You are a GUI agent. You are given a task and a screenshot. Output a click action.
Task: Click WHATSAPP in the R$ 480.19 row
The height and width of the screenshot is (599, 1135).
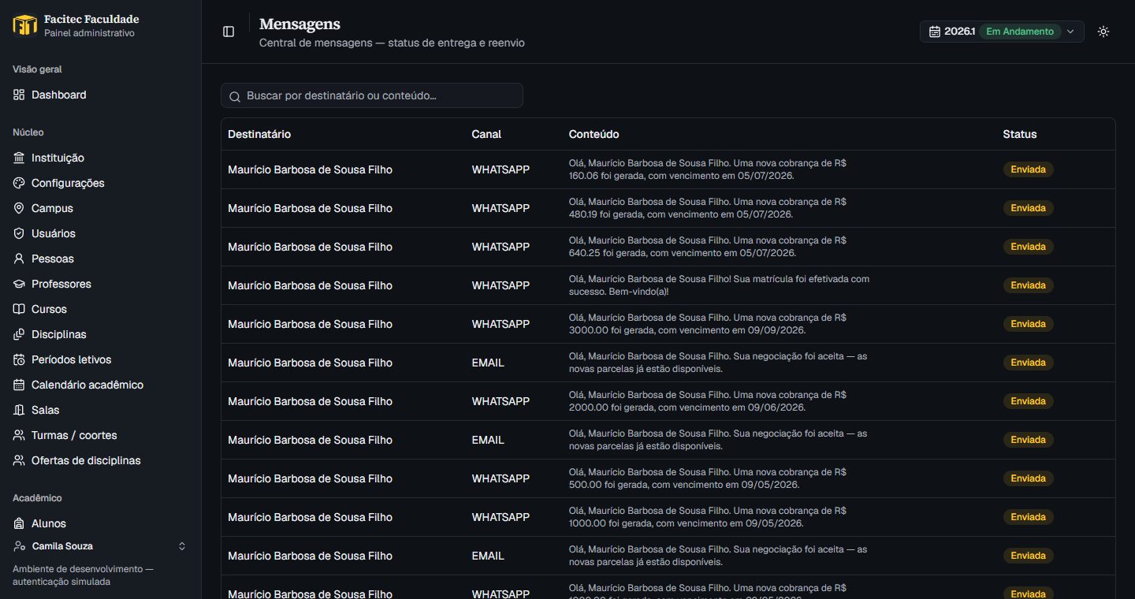click(501, 208)
